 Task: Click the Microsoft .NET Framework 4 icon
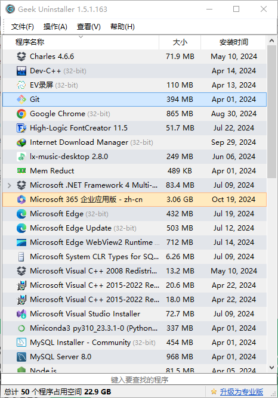(x=21, y=185)
